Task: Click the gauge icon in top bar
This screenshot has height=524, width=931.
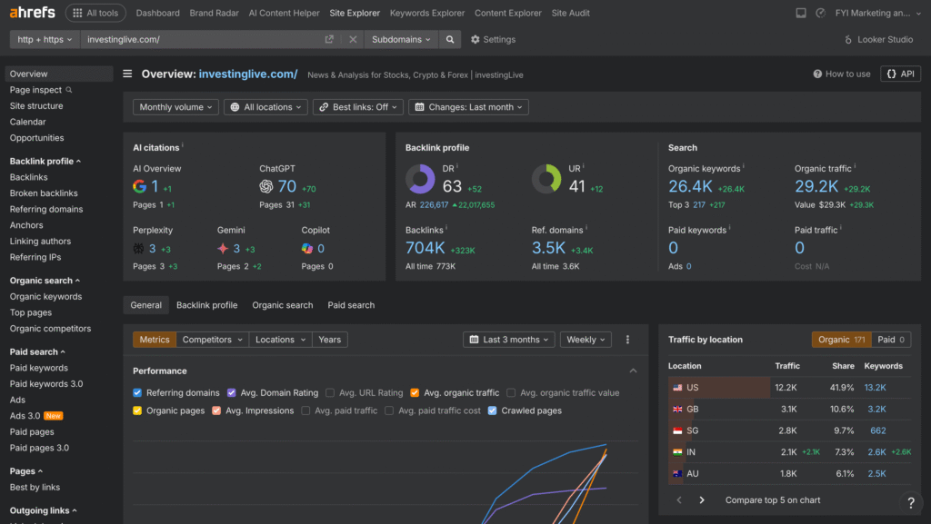Action: coord(821,13)
